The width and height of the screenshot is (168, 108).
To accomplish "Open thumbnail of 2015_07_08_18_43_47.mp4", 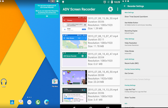I will [75, 59].
